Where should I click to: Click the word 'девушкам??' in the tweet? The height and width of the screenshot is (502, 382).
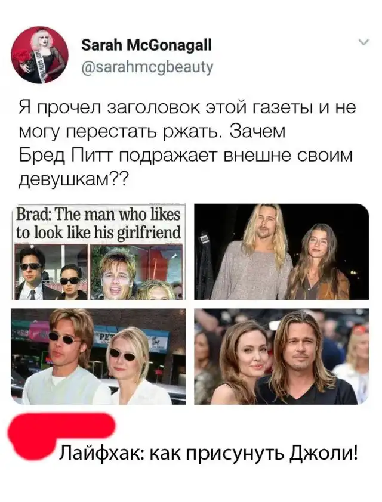[73, 180]
